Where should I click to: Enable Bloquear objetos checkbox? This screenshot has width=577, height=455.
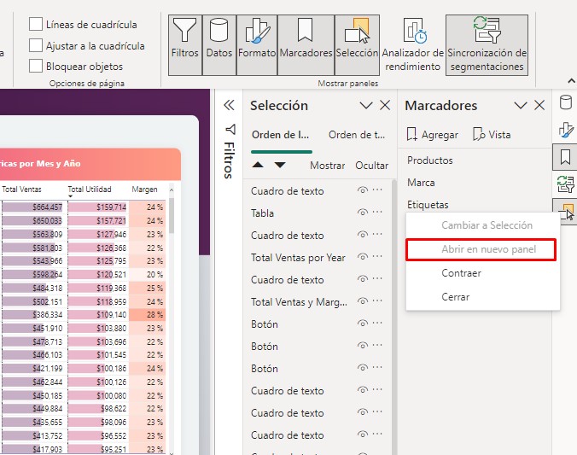pyautogui.click(x=36, y=66)
